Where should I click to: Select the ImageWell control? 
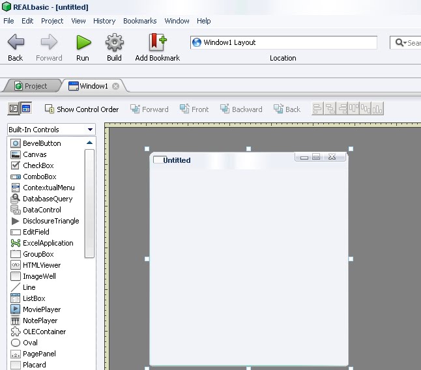[33, 276]
